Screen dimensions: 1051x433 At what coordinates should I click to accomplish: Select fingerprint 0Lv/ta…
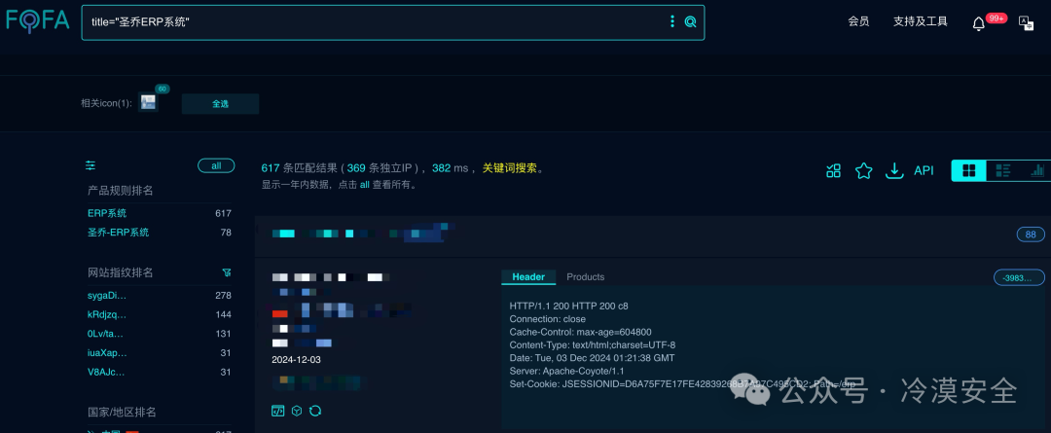[x=106, y=334]
